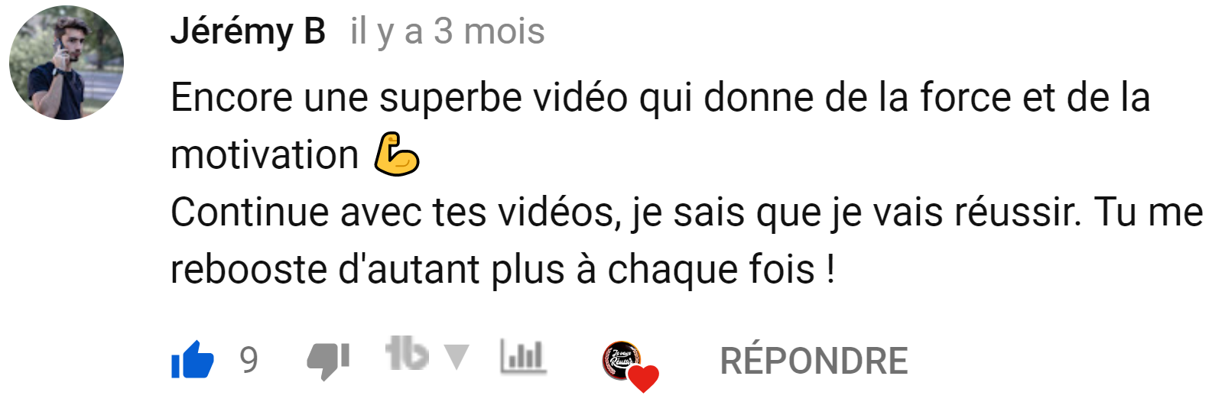Click the blue thumbs-up like icon
1212x402 pixels.
[193, 359]
